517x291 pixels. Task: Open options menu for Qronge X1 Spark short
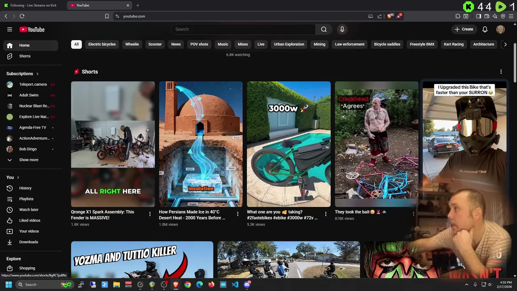(x=150, y=214)
